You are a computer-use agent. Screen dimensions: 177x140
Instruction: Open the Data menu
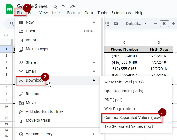tap(88, 13)
